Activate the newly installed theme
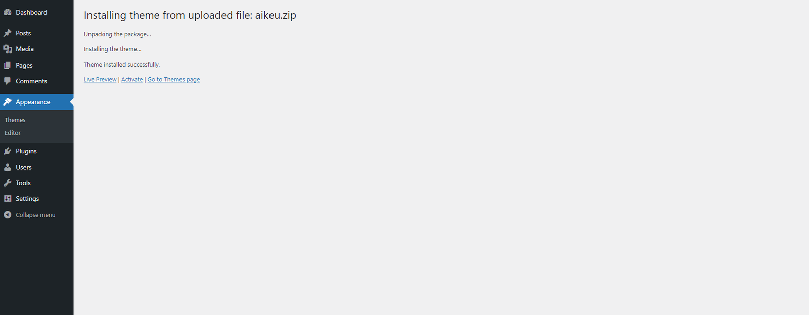The height and width of the screenshot is (315, 809). [x=132, y=80]
